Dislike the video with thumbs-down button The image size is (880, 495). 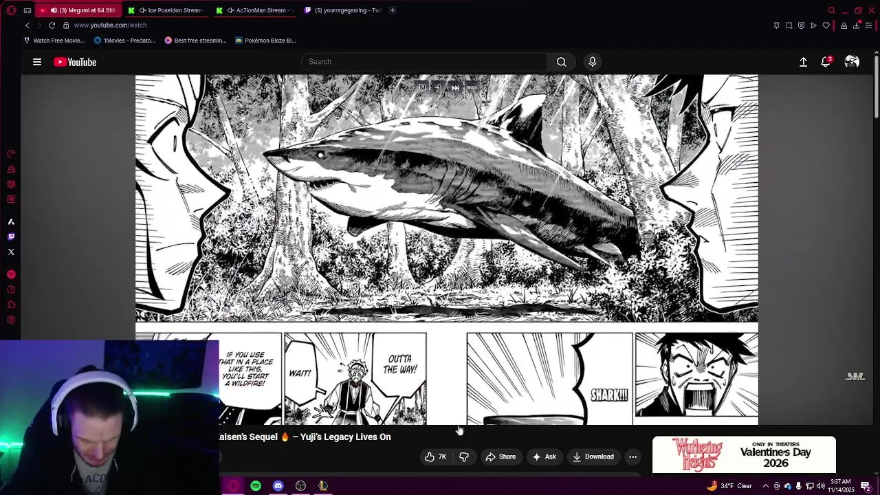point(464,456)
